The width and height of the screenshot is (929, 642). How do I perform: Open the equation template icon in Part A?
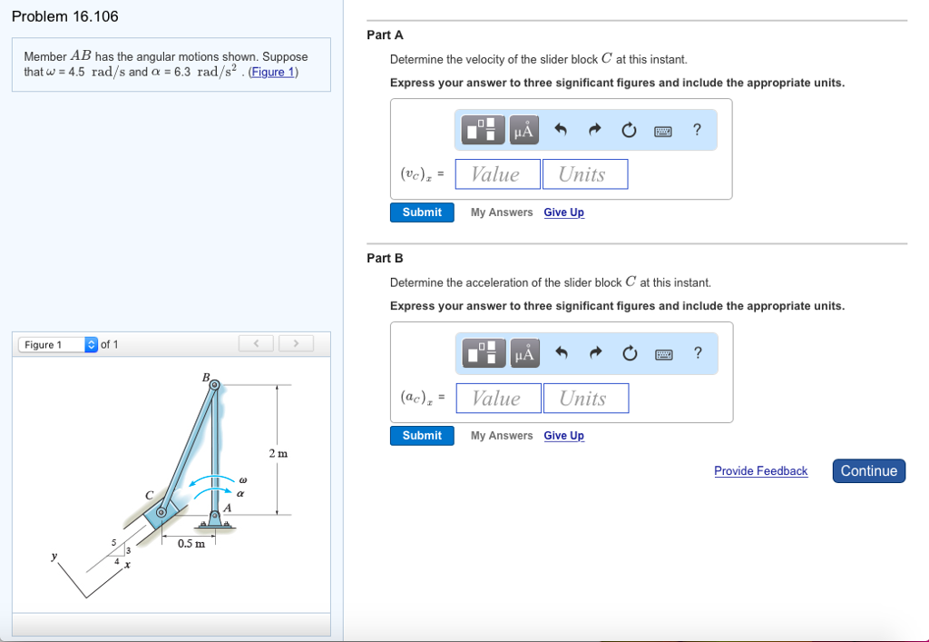click(482, 129)
